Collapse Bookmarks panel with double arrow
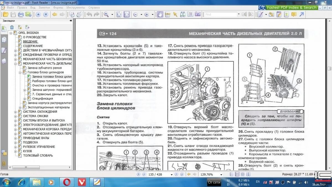The width and height of the screenshot is (332, 187). pyautogui.click(x=71, y=21)
